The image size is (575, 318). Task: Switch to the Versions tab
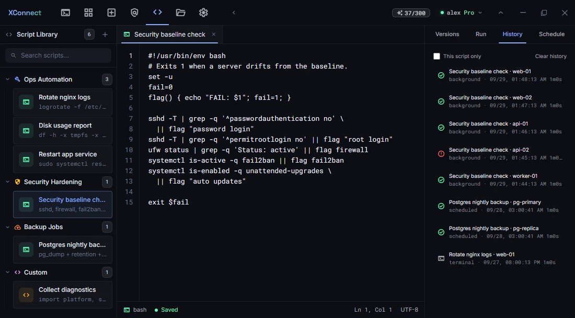tap(447, 34)
